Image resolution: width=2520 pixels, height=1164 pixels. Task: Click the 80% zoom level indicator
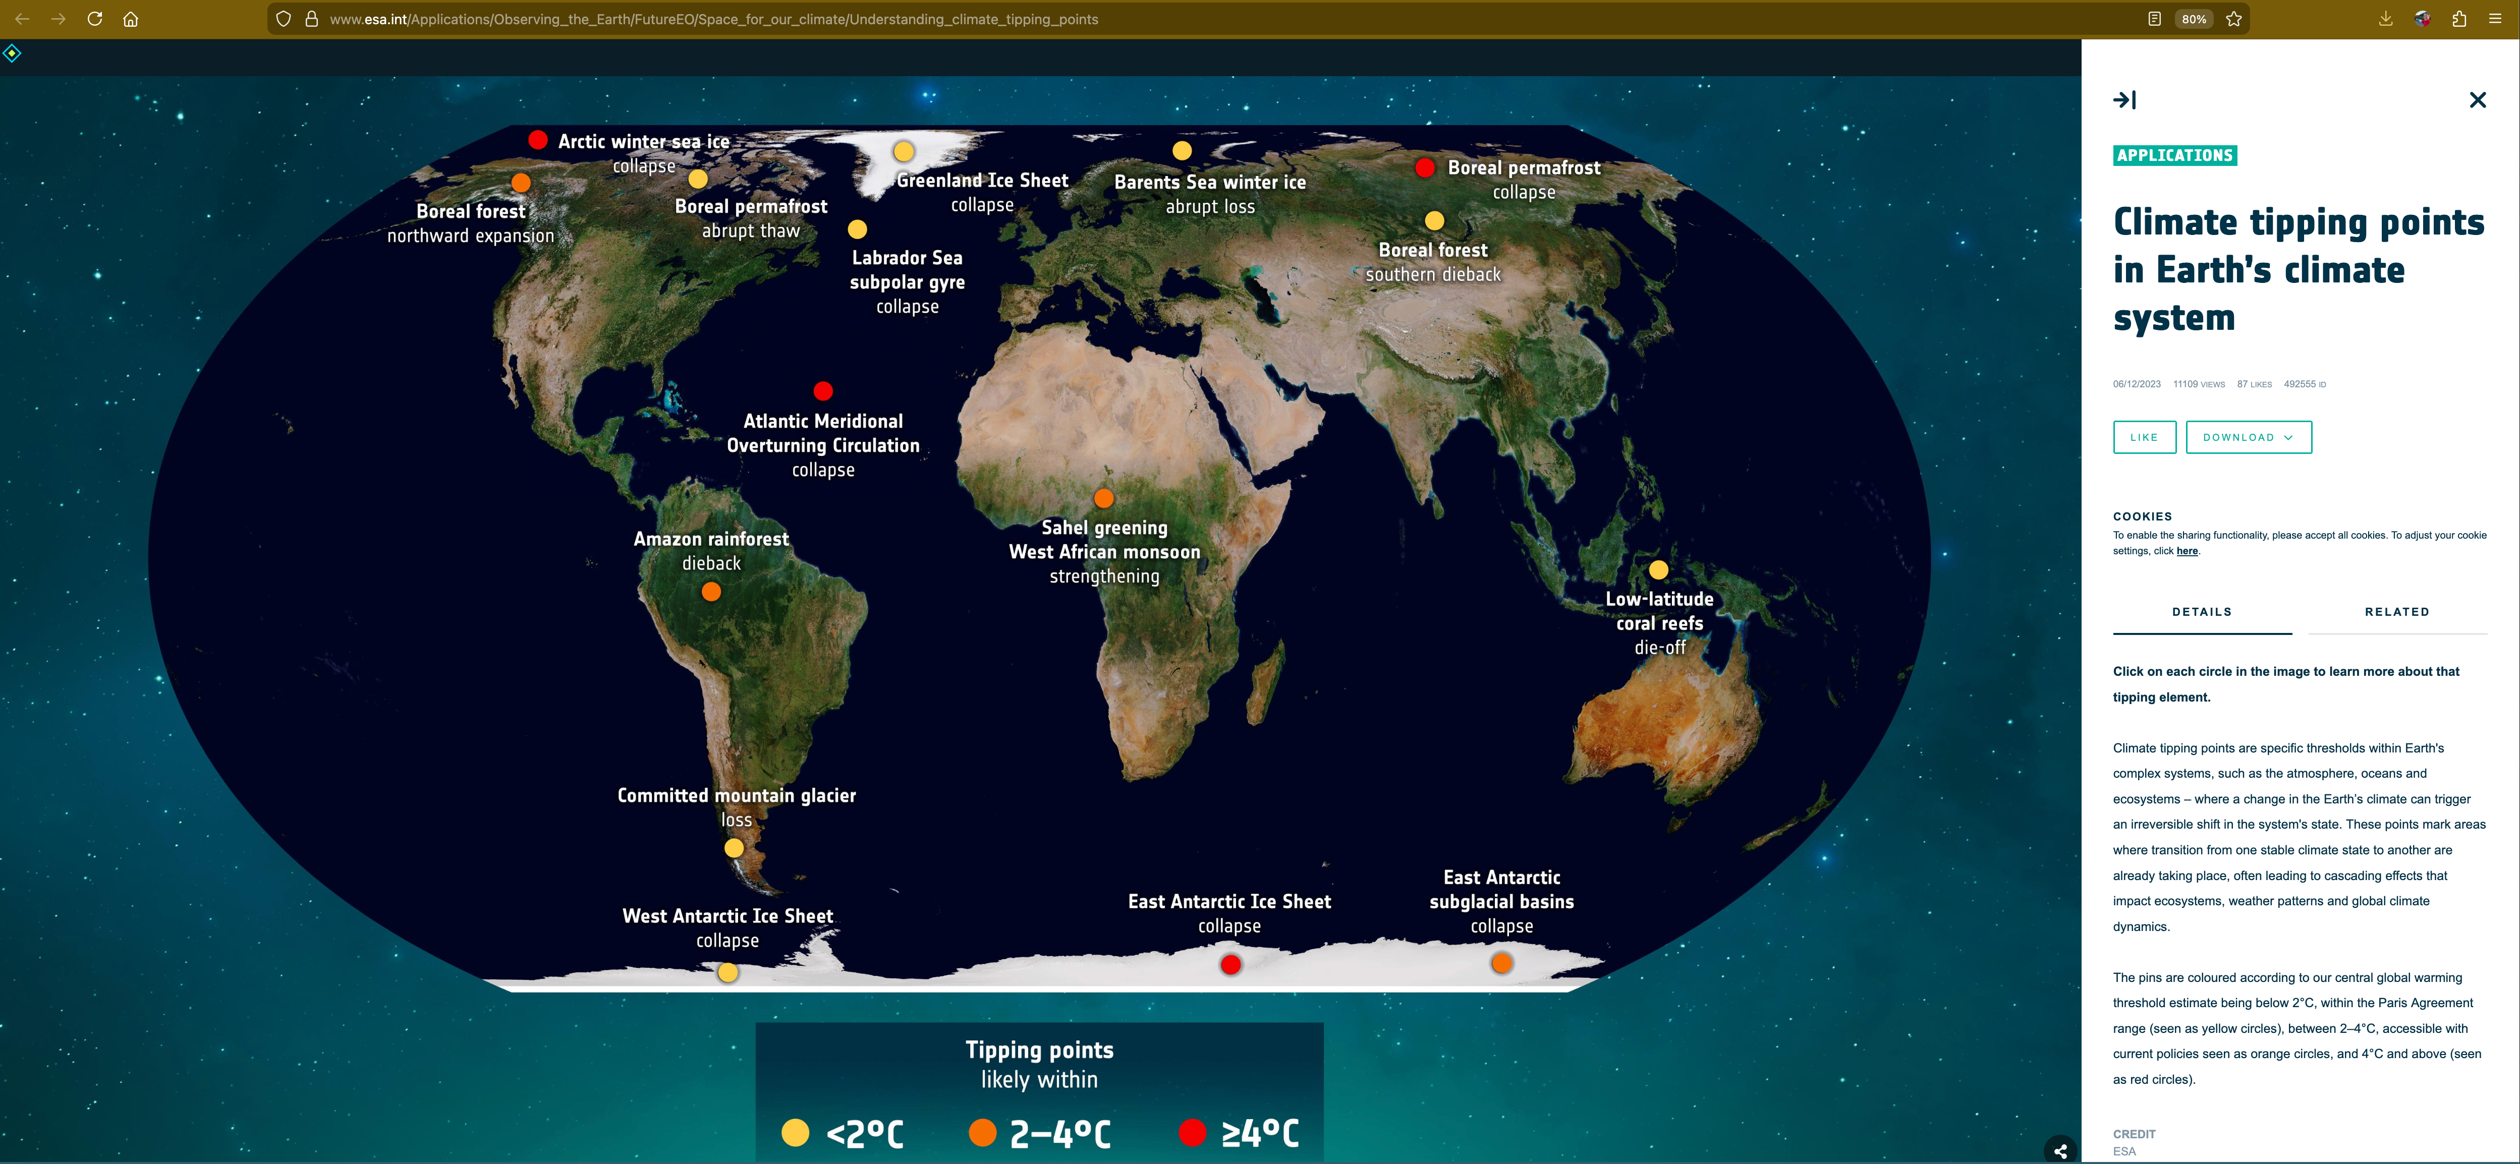(2193, 19)
